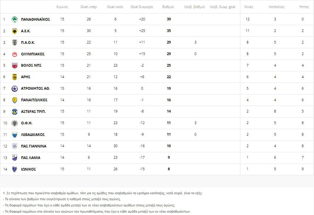Image resolution: width=314 pixels, height=215 pixels.
Task: Click the Olympiacos red club crest
Action: pyautogui.click(x=15, y=54)
